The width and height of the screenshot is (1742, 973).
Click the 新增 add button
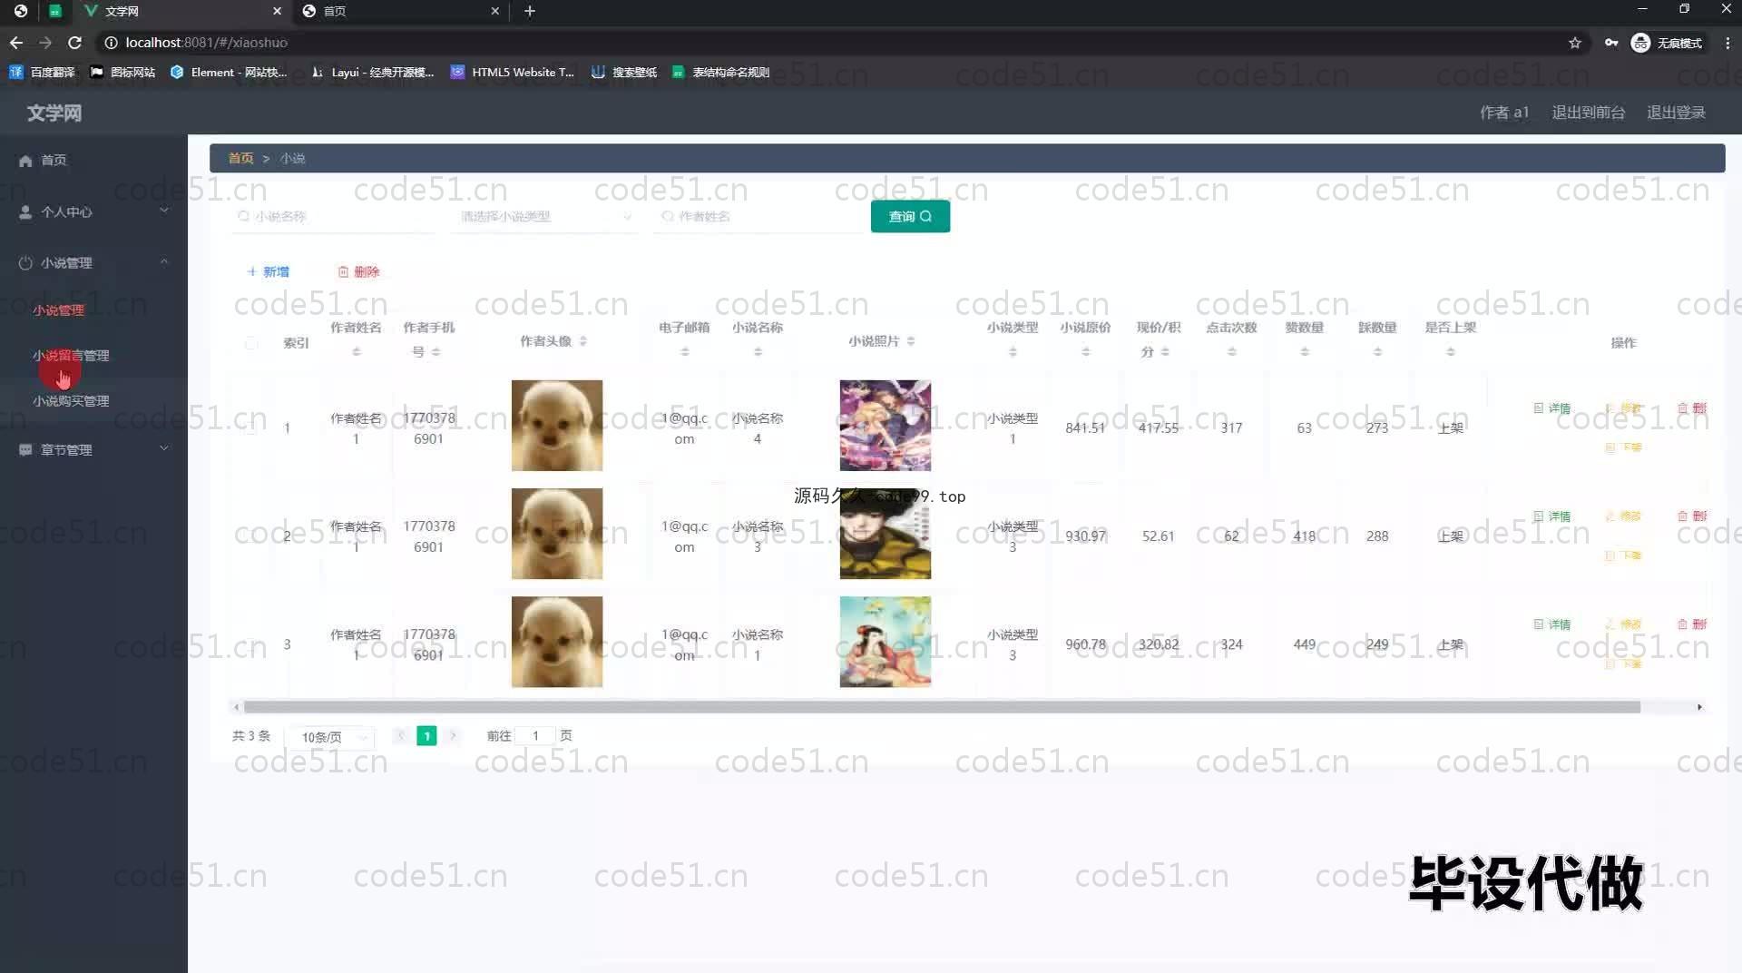coord(269,272)
